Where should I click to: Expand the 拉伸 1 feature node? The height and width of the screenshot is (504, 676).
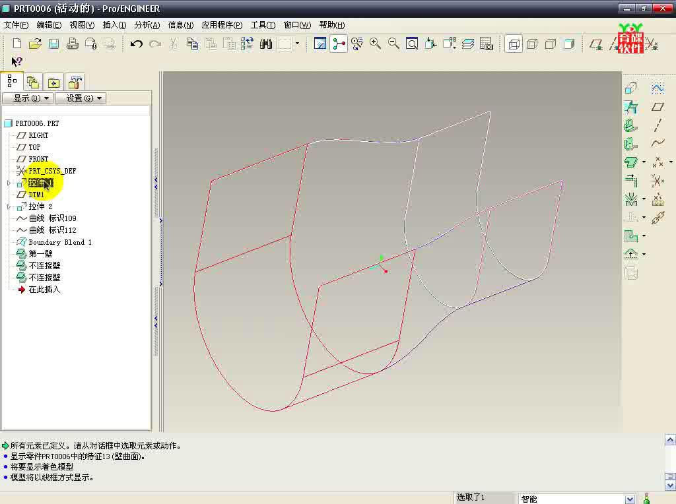pyautogui.click(x=9, y=183)
